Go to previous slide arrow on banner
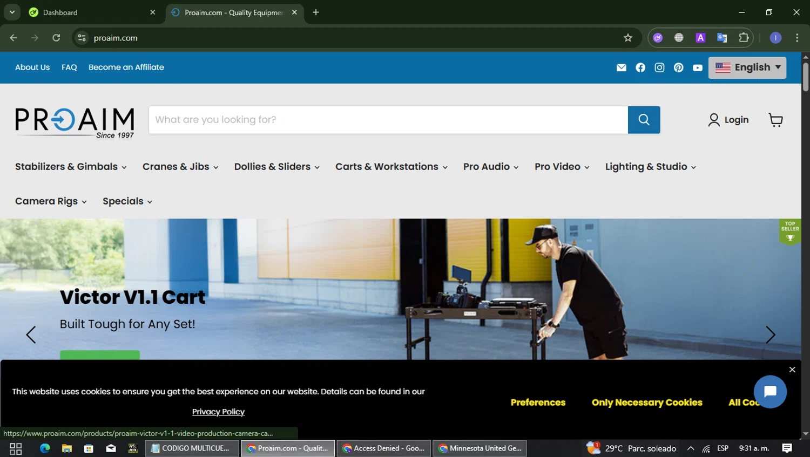 pos(31,335)
